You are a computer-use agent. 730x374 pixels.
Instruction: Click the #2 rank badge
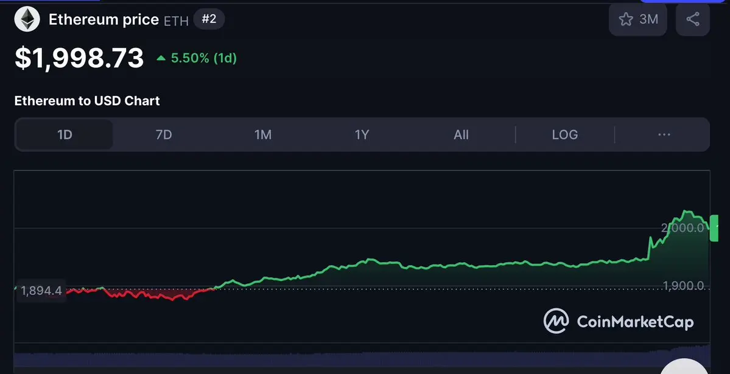[209, 19]
